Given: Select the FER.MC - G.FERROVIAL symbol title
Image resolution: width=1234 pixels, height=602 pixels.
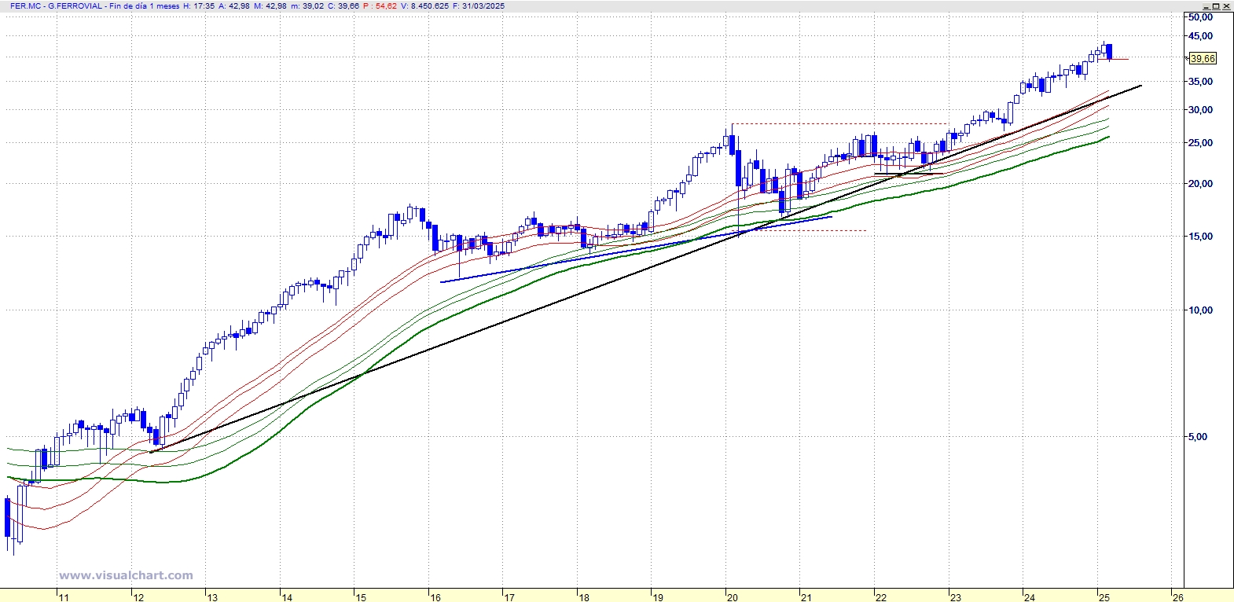Looking at the screenshot, I should pyautogui.click(x=56, y=6).
